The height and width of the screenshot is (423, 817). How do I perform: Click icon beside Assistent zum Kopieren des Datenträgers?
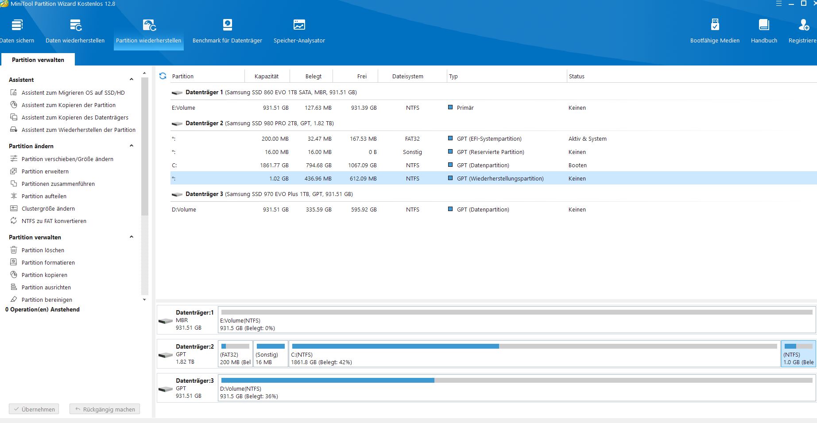click(x=14, y=117)
